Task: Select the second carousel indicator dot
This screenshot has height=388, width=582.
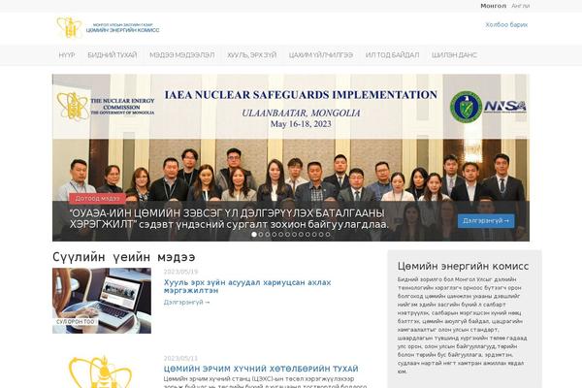Action: [x=261, y=235]
